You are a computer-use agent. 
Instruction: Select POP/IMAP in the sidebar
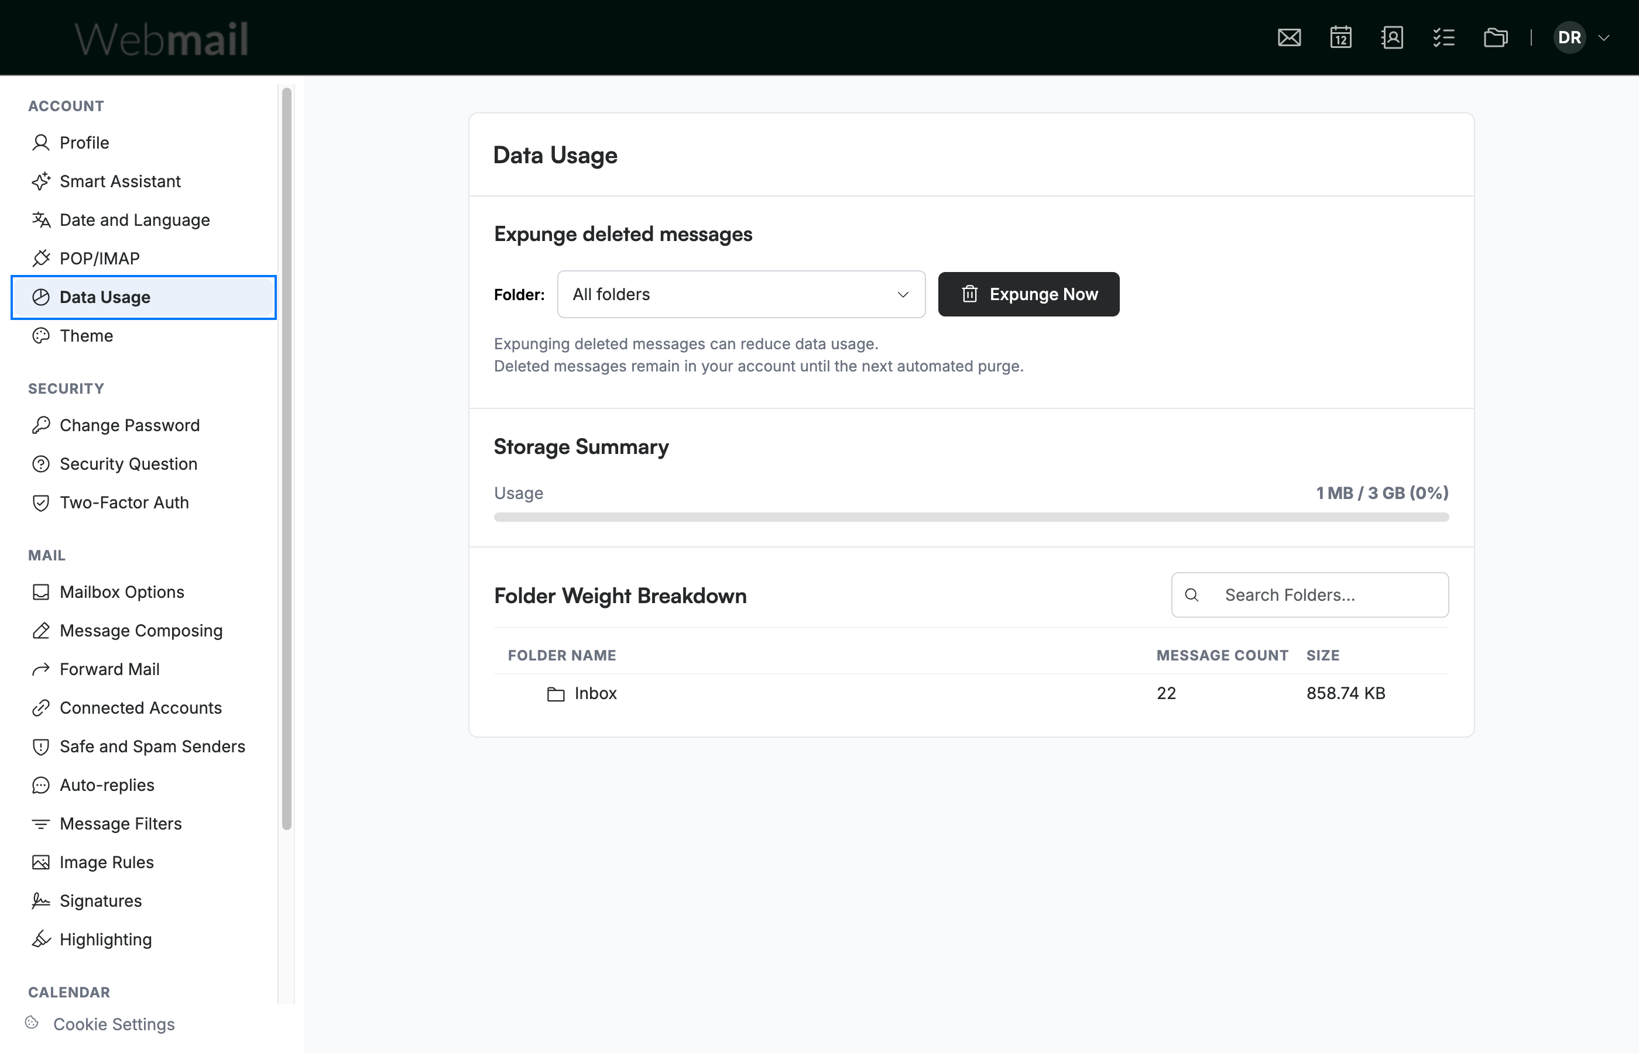[143, 259]
